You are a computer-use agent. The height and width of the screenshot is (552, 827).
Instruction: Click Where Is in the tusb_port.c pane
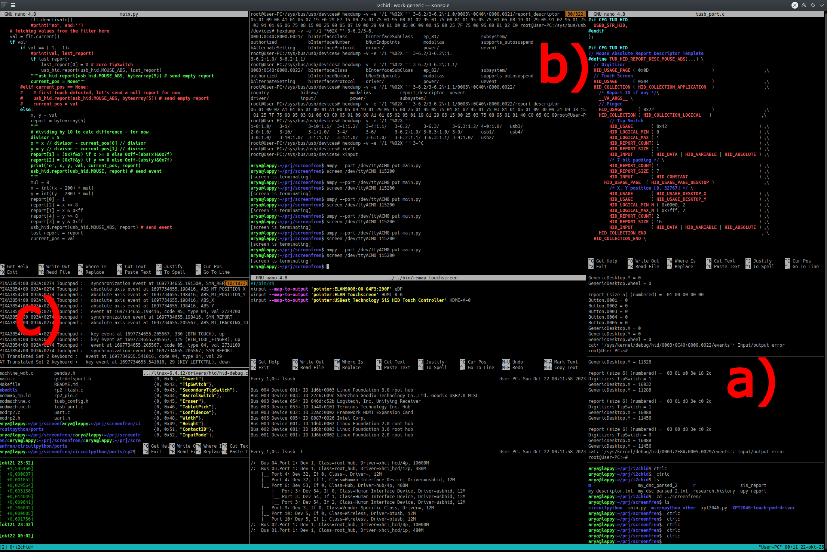click(x=685, y=261)
